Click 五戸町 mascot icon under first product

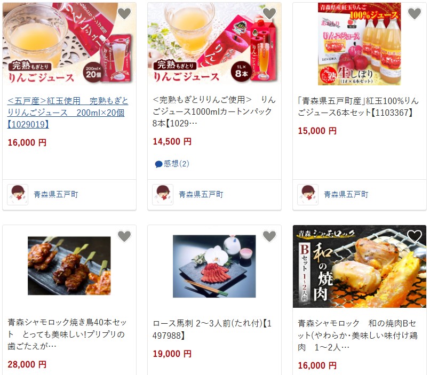pyautogui.click(x=18, y=195)
